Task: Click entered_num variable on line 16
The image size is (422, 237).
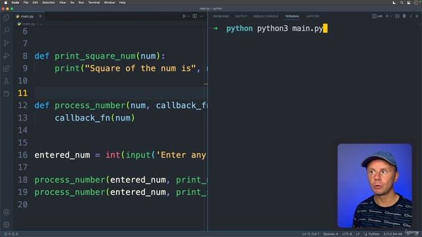Action: point(62,155)
